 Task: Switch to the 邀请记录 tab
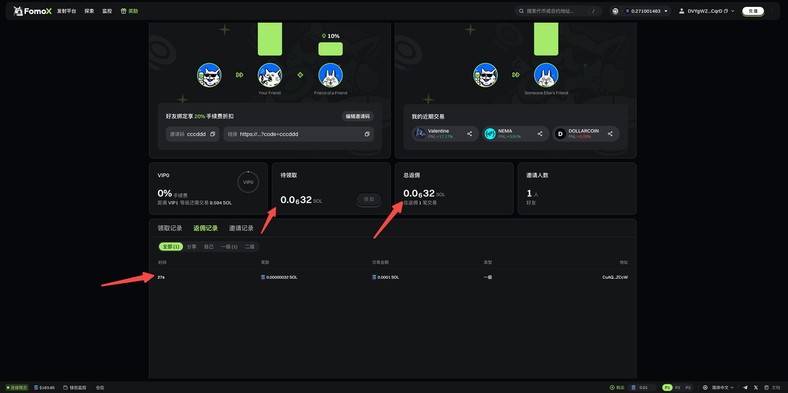tap(241, 228)
